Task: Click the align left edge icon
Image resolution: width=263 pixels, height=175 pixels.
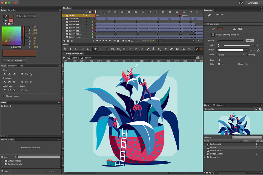Action: (5, 74)
